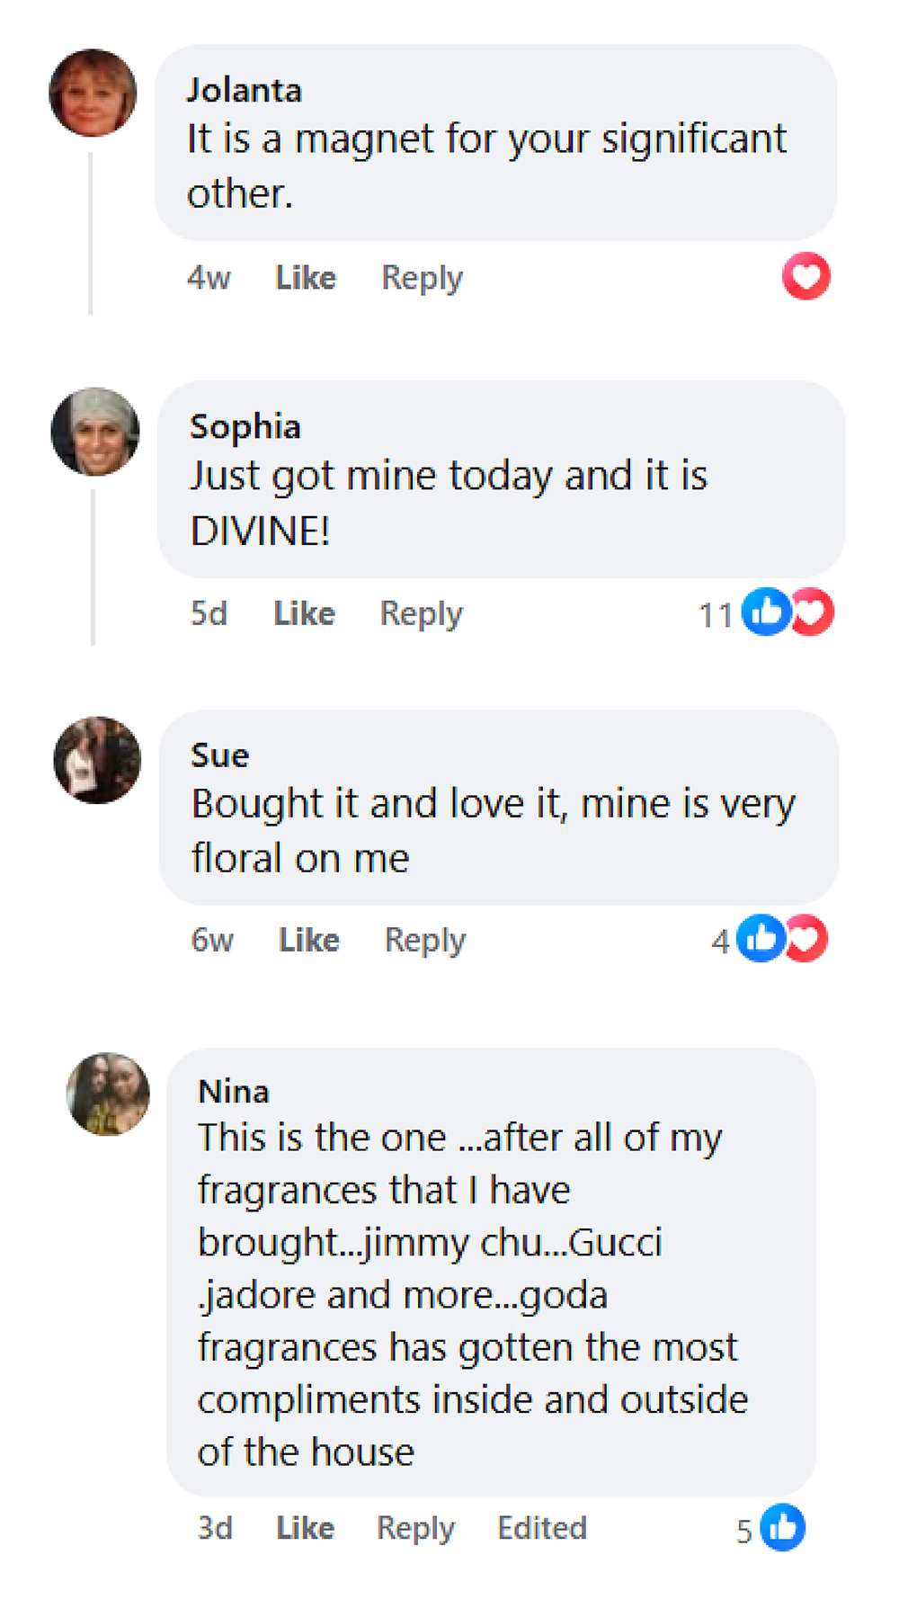Reply to Sue's comment
Viewport: 899px width, 1599px height.
tap(425, 940)
